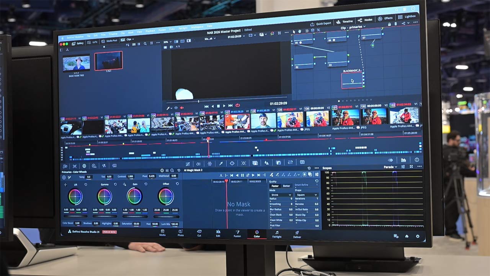Select the node graph hand tool

pyautogui.click(x=299, y=31)
